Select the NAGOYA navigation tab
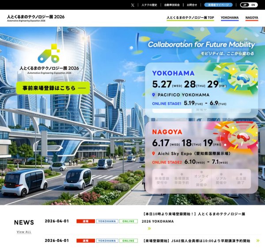The height and width of the screenshot is (249, 265). click(x=252, y=18)
